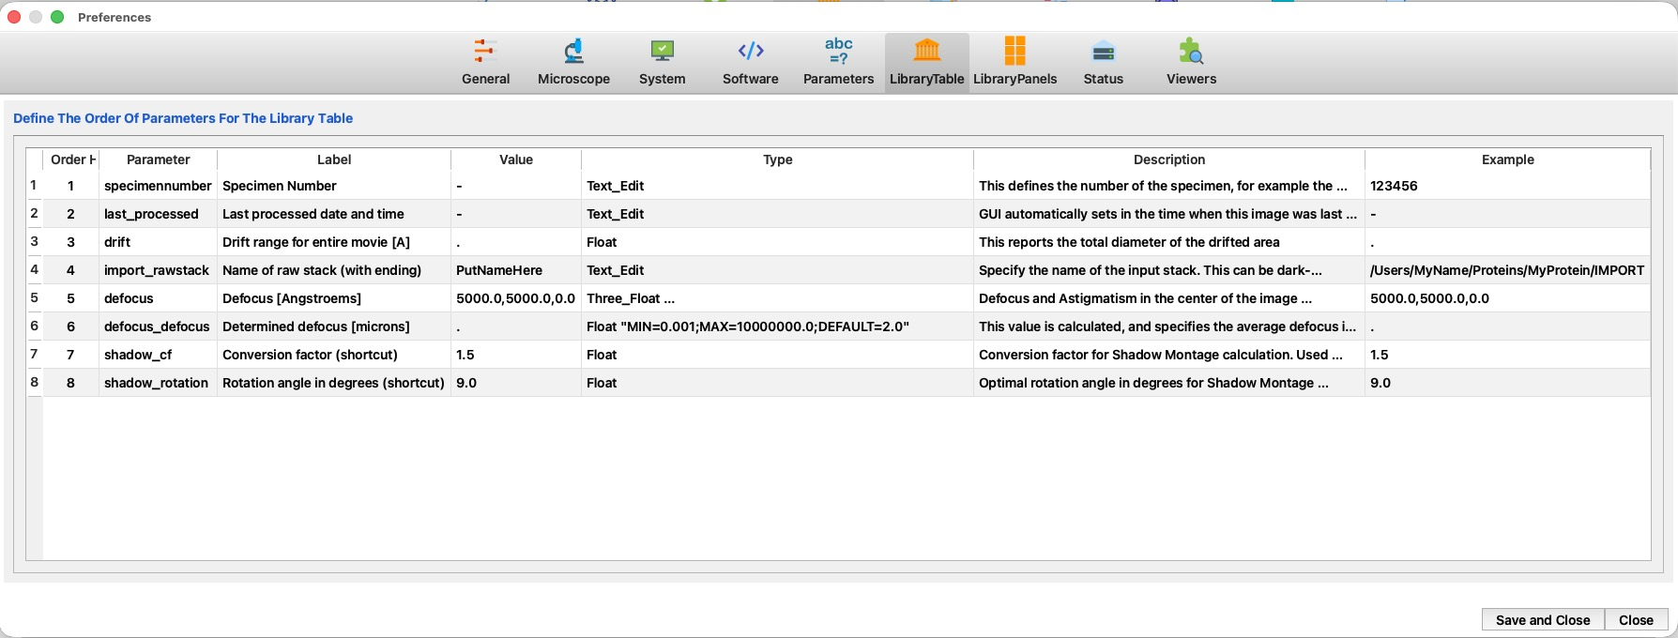
Task: Click 'Rotation angle in degrees (shortcut)' label
Action: point(334,383)
